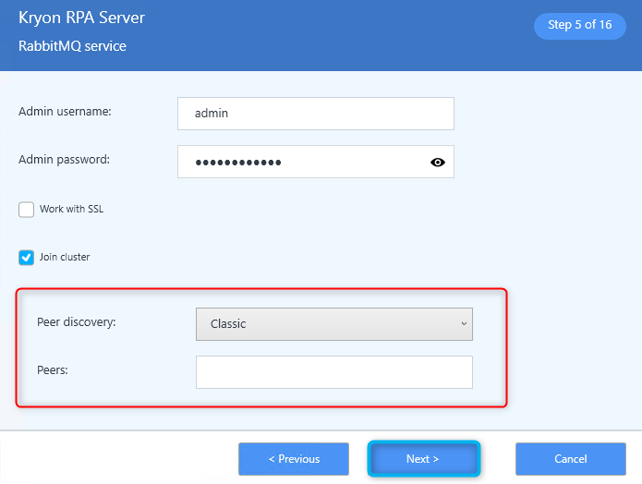This screenshot has width=642, height=484.
Task: Click the Admin username label
Action: (x=65, y=112)
